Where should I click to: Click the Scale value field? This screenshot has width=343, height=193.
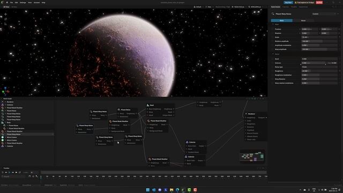tap(319, 37)
